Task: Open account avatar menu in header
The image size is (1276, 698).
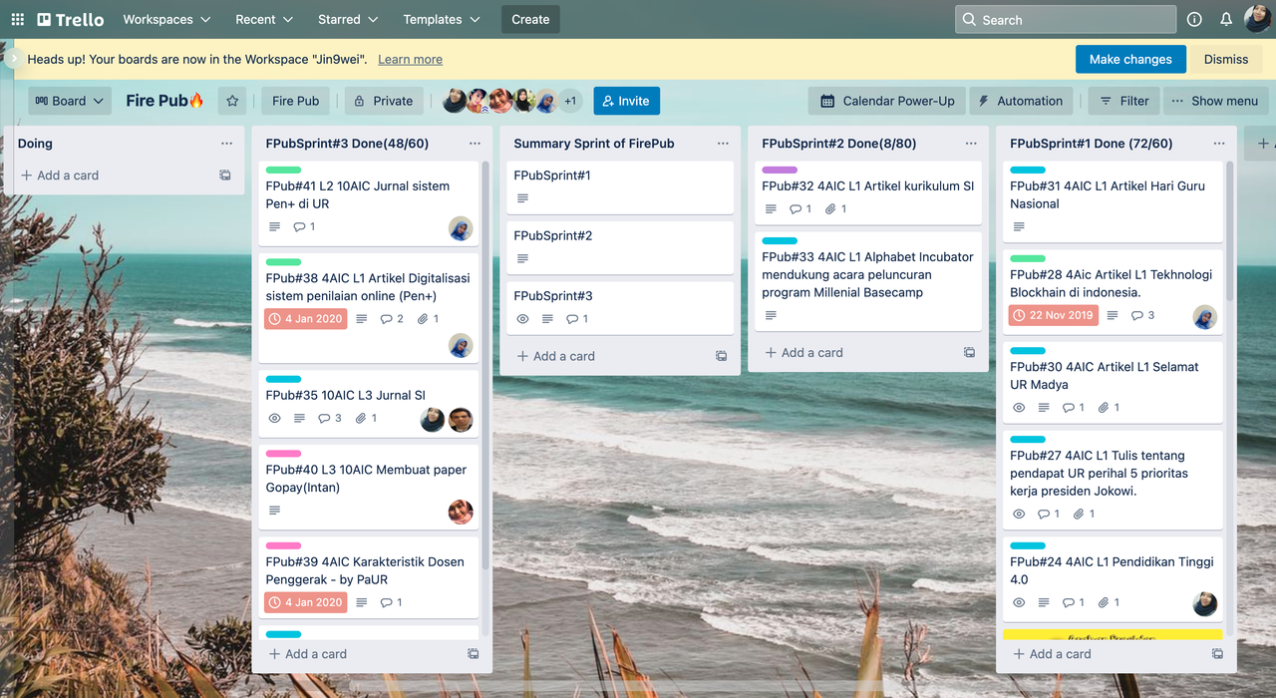Action: click(x=1257, y=19)
